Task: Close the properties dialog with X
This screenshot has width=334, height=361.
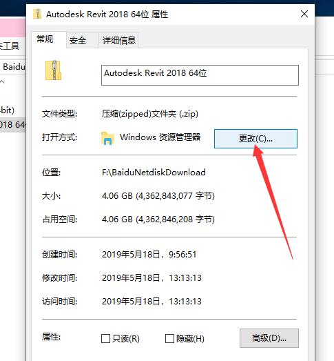Action: tap(304, 14)
